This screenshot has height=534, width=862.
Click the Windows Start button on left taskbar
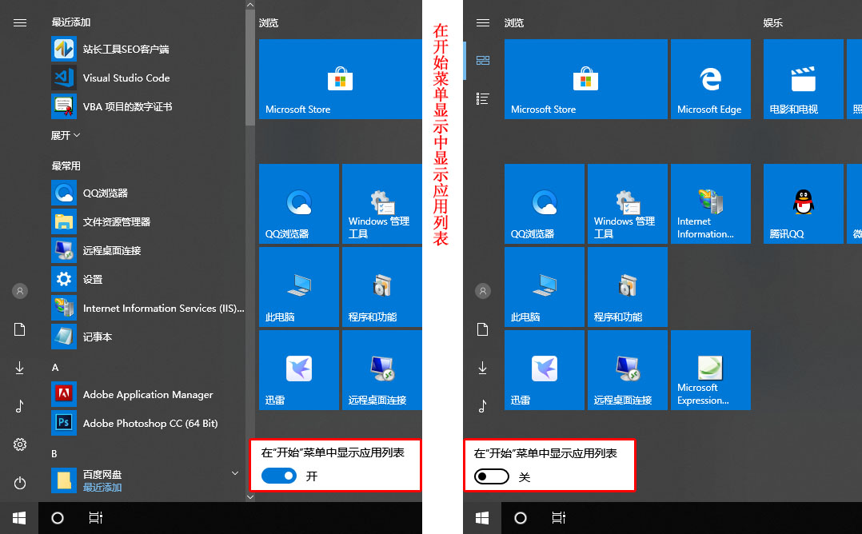click(x=19, y=518)
